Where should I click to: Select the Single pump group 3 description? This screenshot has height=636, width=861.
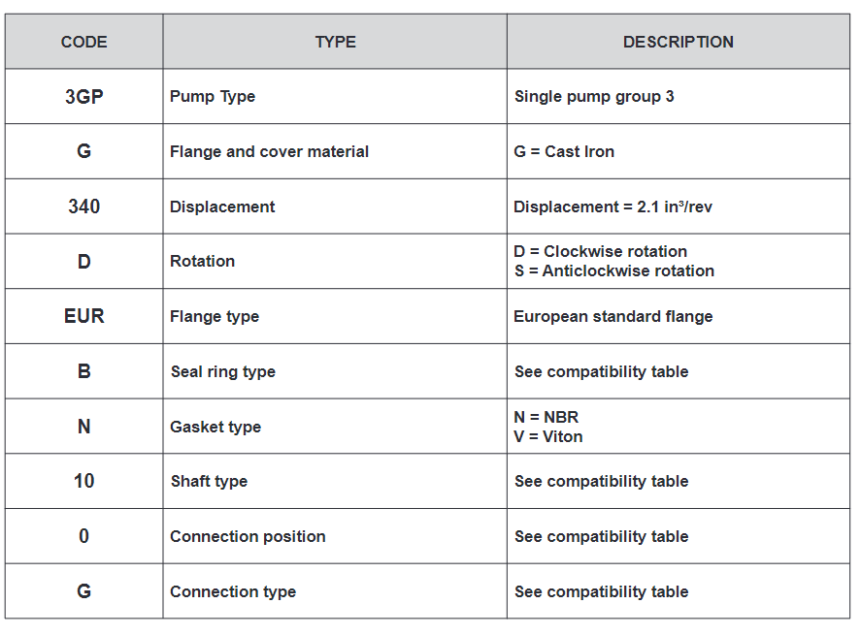point(594,97)
